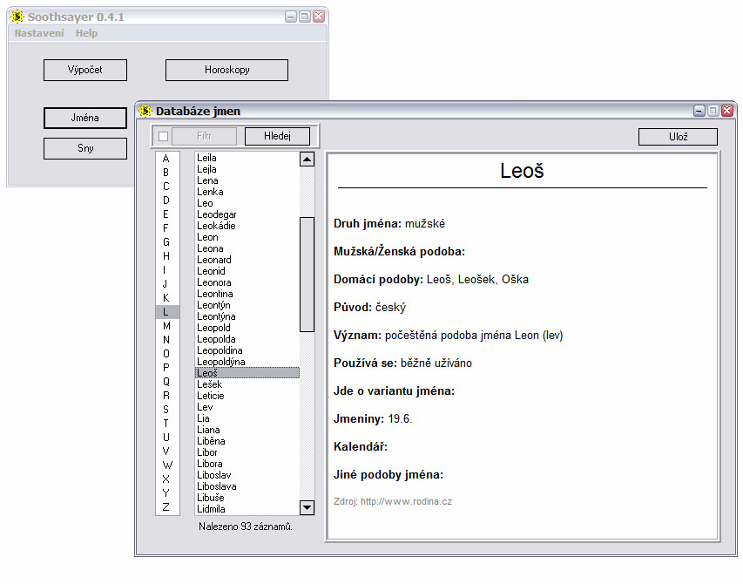Image resolution: width=743 pixels, height=584 pixels.
Task: Select highlighted letter L in alphabet list
Action: coord(167,312)
